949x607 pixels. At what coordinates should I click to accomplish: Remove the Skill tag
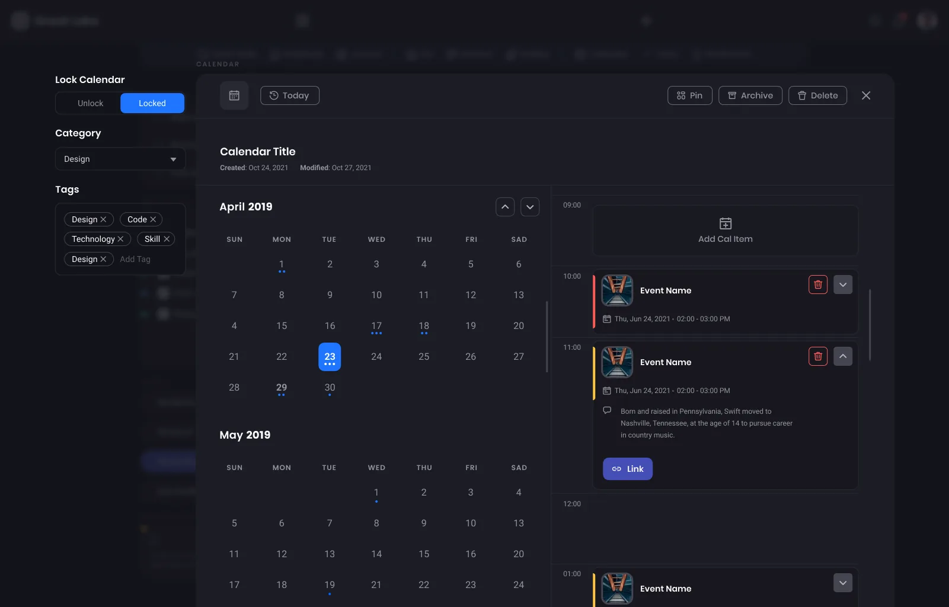(167, 239)
